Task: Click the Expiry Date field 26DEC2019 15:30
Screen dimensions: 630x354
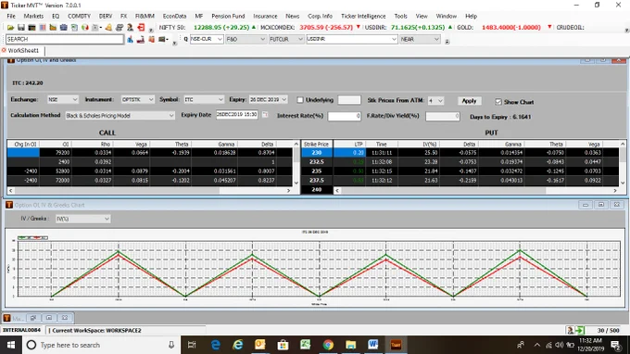Action: click(236, 115)
